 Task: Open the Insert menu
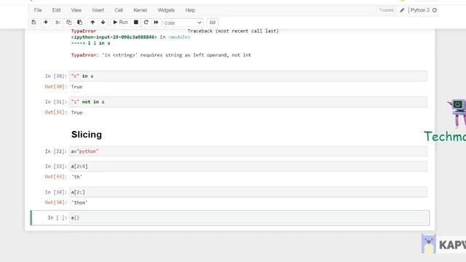98,10
